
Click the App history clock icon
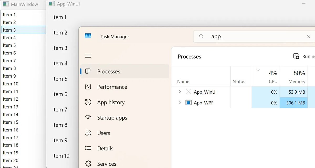[x=88, y=102]
